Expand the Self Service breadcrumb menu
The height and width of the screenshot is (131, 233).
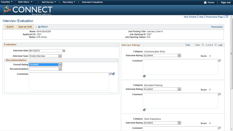click(49, 2)
